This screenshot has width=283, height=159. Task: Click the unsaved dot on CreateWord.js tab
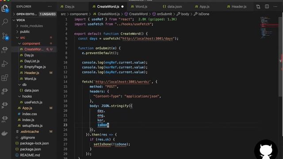click(122, 7)
